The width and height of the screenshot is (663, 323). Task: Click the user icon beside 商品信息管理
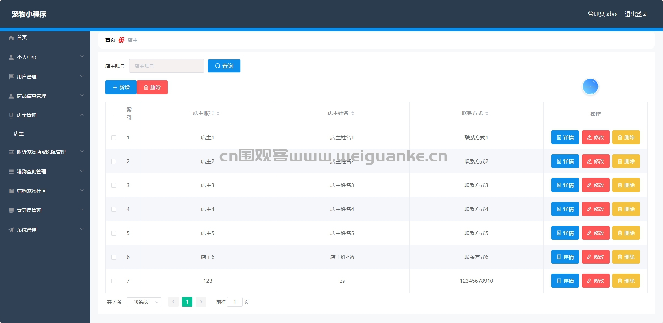pyautogui.click(x=11, y=96)
